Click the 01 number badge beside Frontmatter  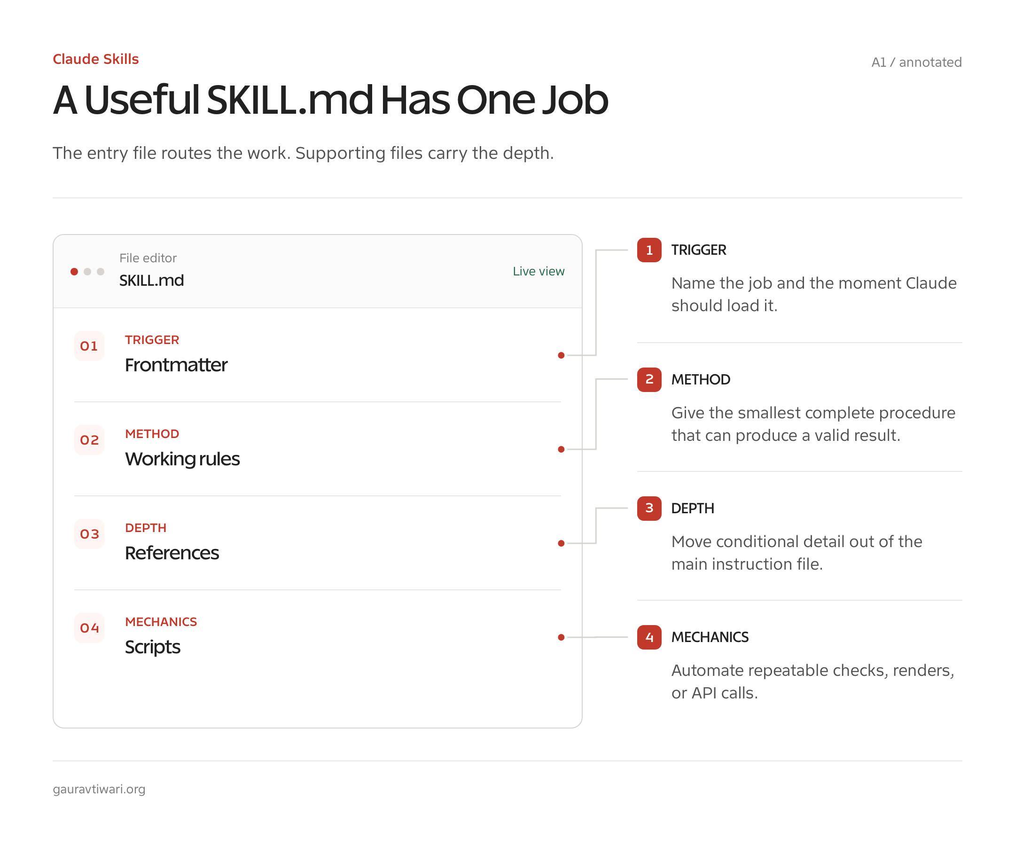pyautogui.click(x=89, y=346)
